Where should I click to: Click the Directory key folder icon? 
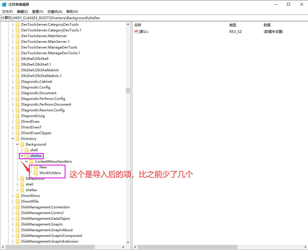click(17, 139)
